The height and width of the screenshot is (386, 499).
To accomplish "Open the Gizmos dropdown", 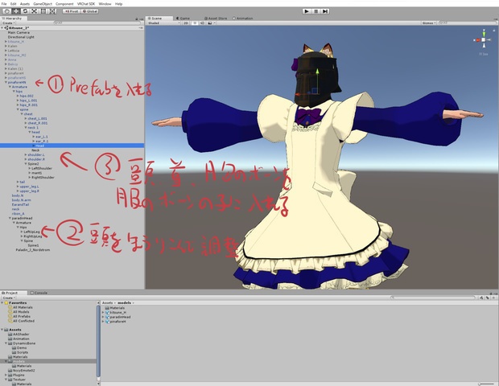I will [x=429, y=23].
